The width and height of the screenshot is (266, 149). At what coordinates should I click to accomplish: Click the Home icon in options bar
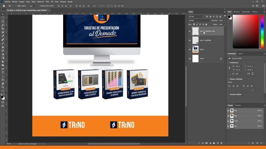(x=4, y=6)
